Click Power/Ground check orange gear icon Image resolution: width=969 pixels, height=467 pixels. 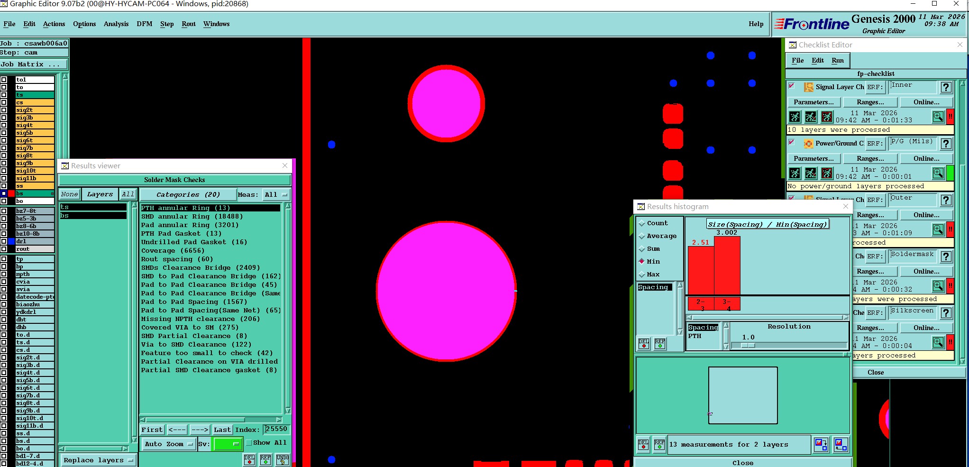pos(808,144)
